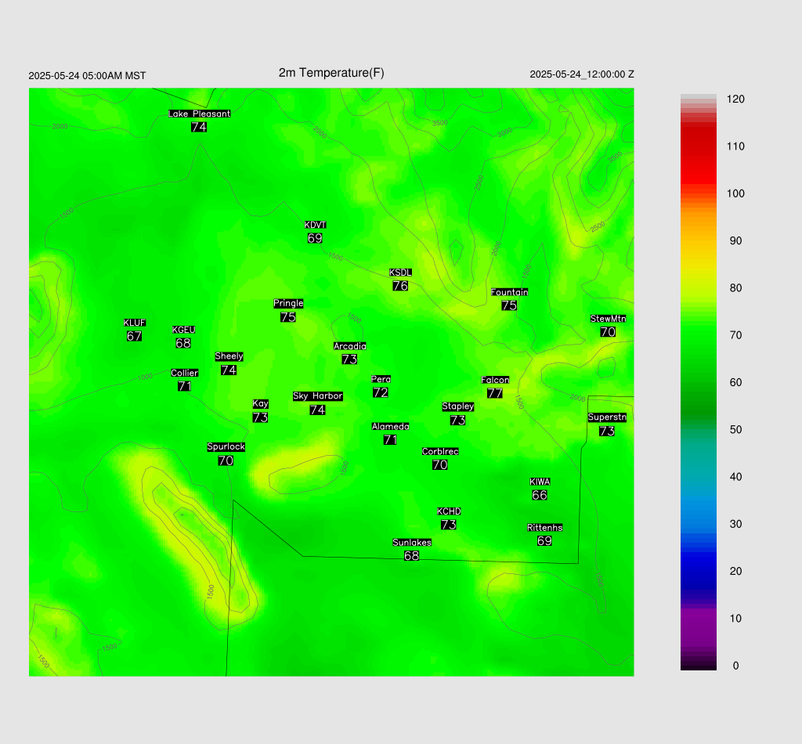Image resolution: width=802 pixels, height=744 pixels.
Task: Select the Spurlock station label
Action: click(x=226, y=447)
